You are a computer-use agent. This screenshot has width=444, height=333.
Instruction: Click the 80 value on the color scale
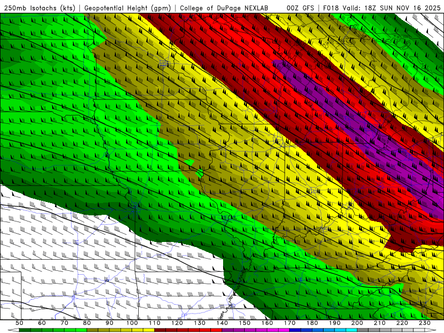coord(87,323)
